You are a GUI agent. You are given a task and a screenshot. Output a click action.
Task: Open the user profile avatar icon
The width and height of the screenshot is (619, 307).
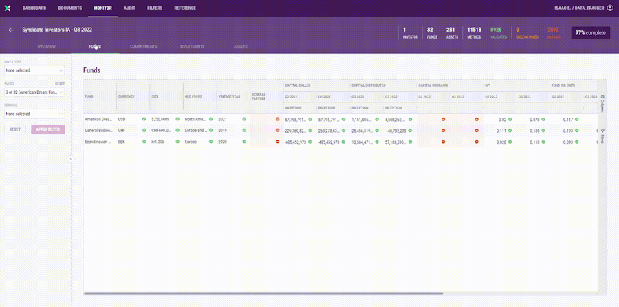610,8
